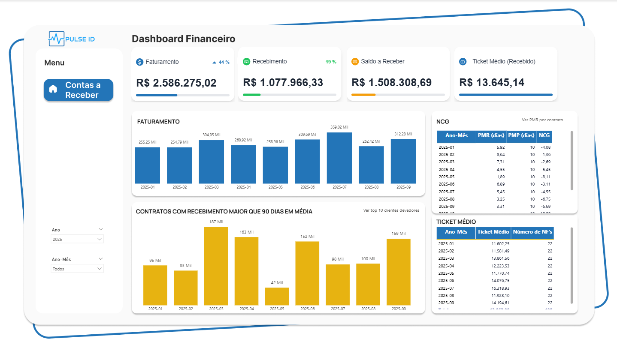The width and height of the screenshot is (617, 348).
Task: Click the PMR (dias) column header in NCG
Action: [x=490, y=136]
